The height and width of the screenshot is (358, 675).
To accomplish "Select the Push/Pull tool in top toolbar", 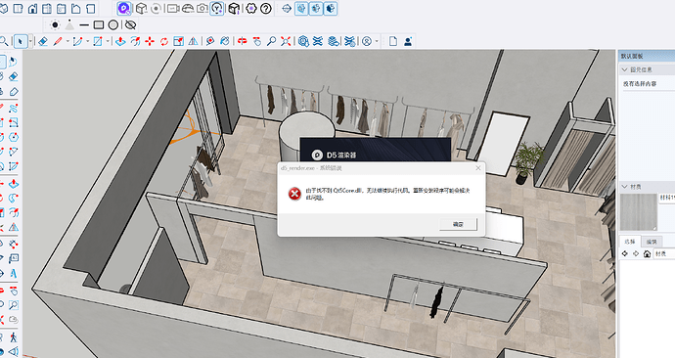I will (120, 41).
